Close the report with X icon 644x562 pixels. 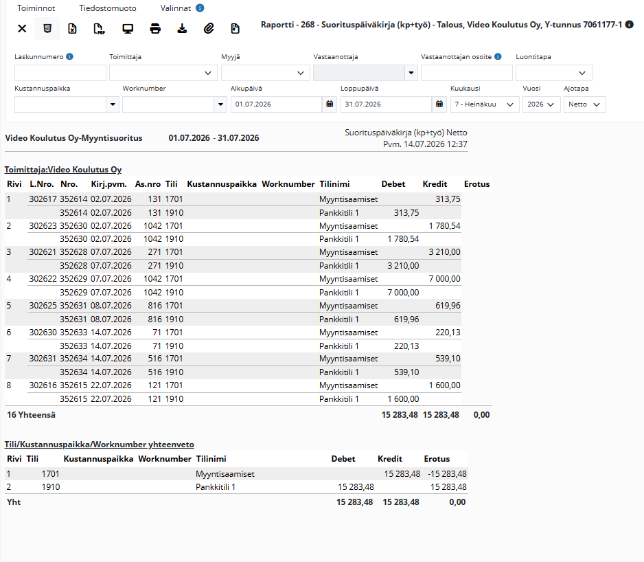(x=22, y=28)
